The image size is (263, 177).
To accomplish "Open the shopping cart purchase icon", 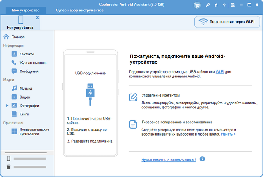I will (197, 5).
